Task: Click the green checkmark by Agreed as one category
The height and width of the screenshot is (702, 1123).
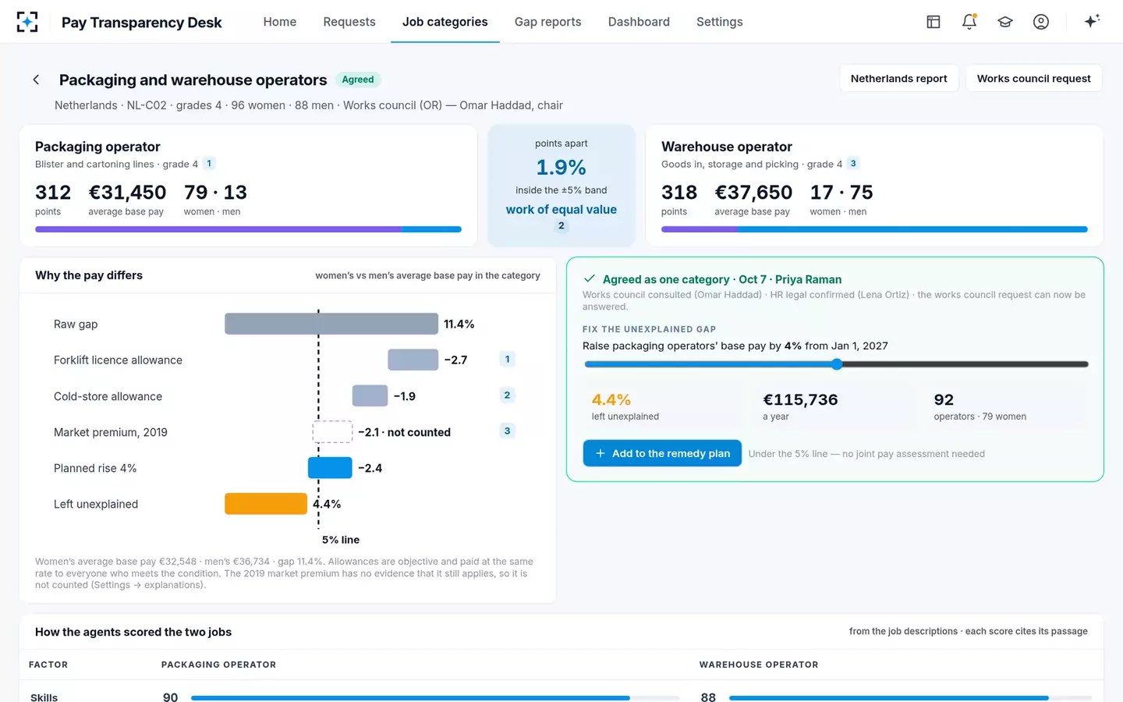Action: point(590,278)
